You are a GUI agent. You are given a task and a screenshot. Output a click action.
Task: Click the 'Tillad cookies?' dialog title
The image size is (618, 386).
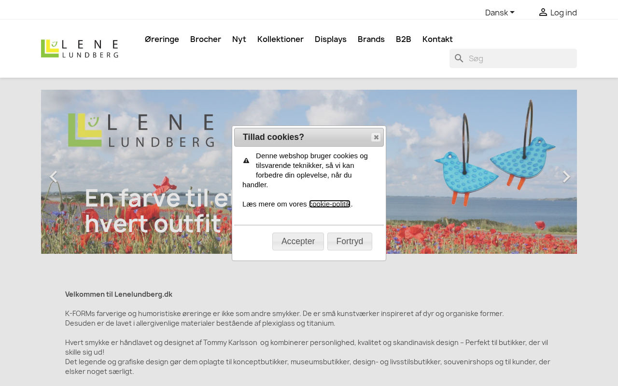[x=273, y=137]
